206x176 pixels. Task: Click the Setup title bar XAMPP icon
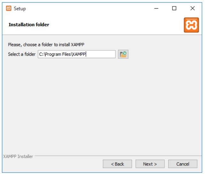[x=9, y=9]
